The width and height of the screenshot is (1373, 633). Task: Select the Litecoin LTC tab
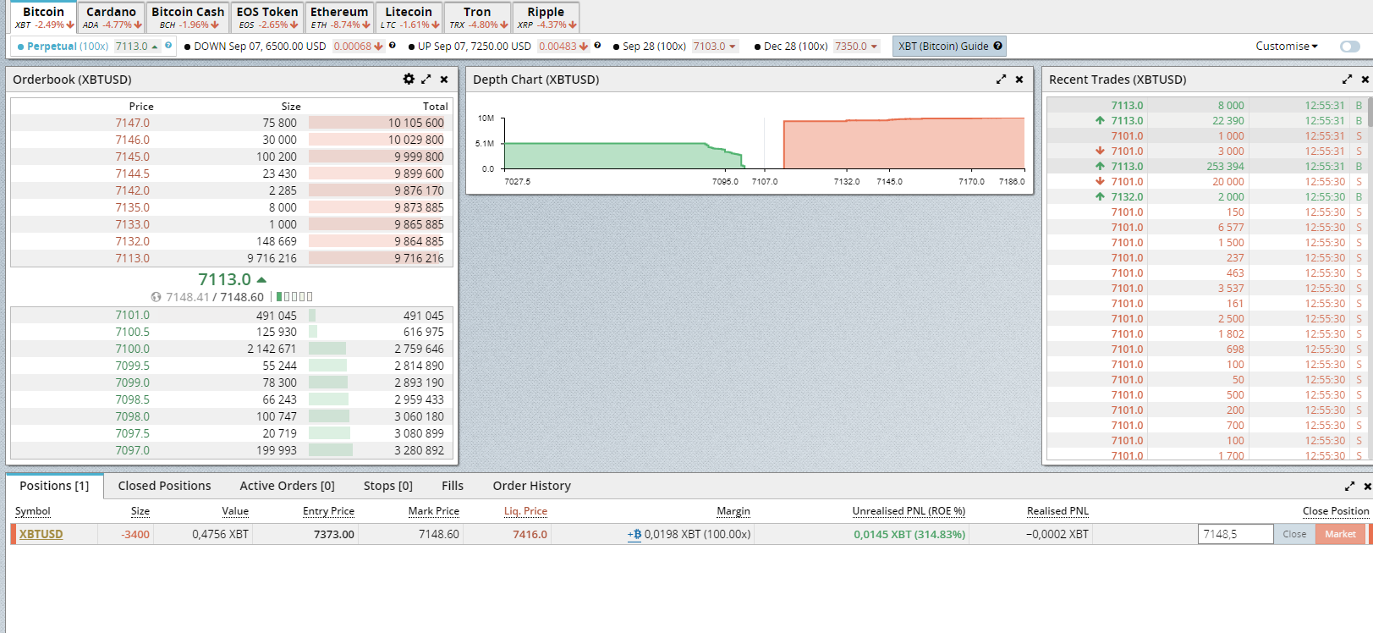coord(409,18)
